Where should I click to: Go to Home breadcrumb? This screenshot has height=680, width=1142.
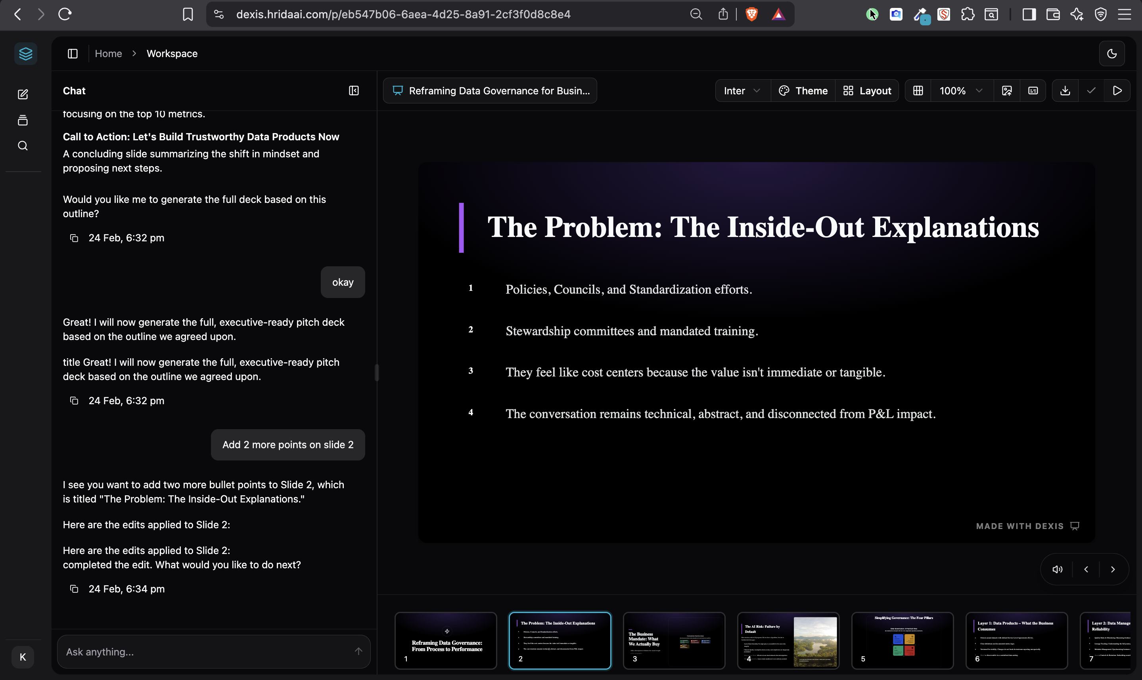pos(108,53)
